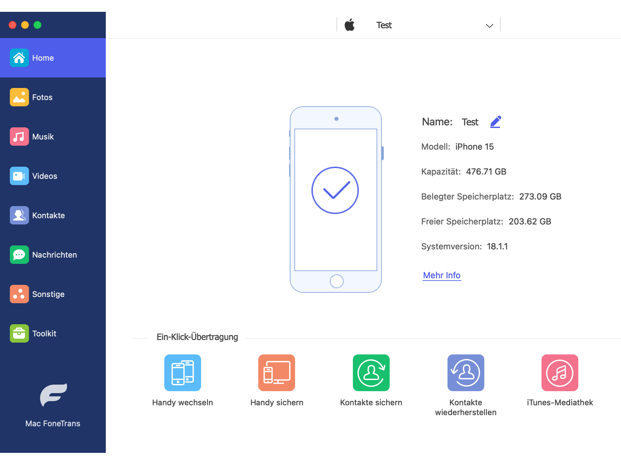Open Sonstige sidebar label
The height and width of the screenshot is (465, 621).
tap(48, 294)
